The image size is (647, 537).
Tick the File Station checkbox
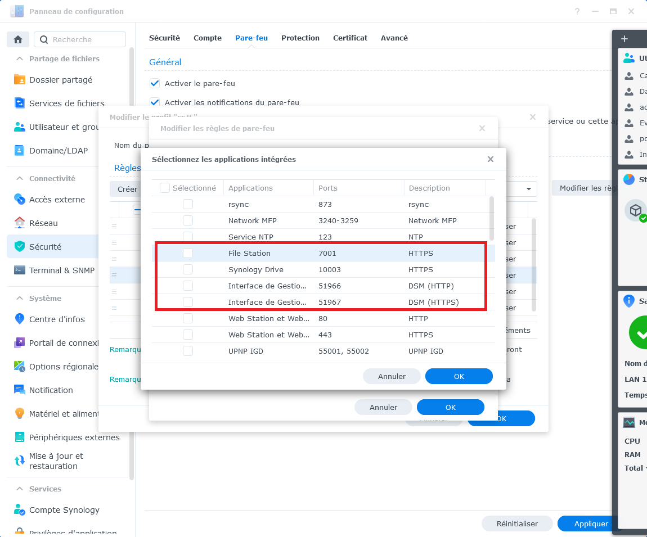188,253
